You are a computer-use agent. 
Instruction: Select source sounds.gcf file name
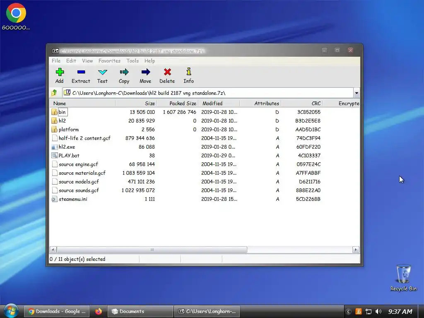(x=79, y=190)
